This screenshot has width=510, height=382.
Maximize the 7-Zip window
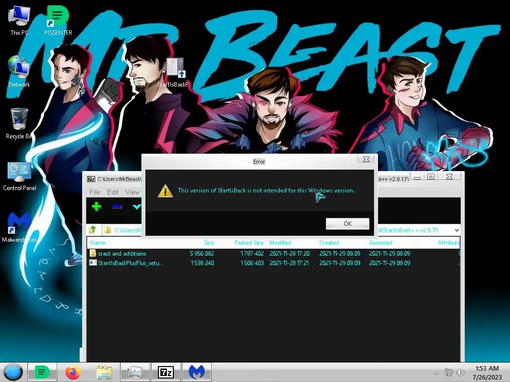coord(431,177)
